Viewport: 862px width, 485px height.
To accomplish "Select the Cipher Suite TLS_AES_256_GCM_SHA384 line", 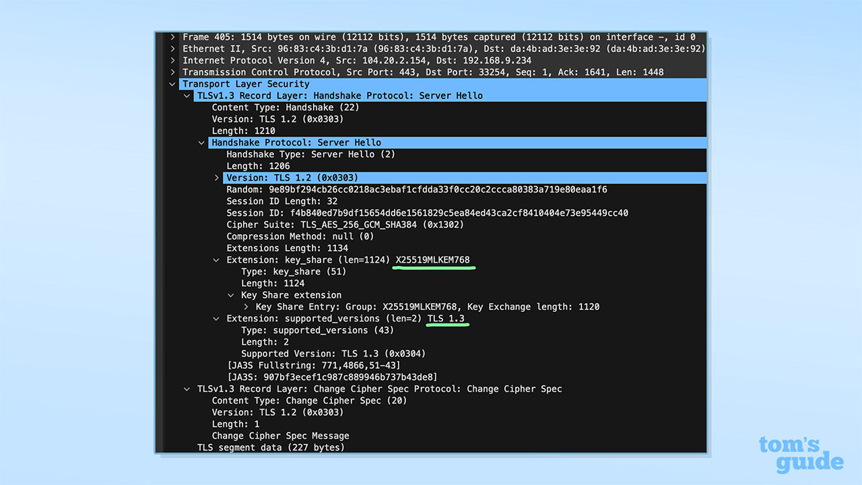I will pyautogui.click(x=345, y=225).
